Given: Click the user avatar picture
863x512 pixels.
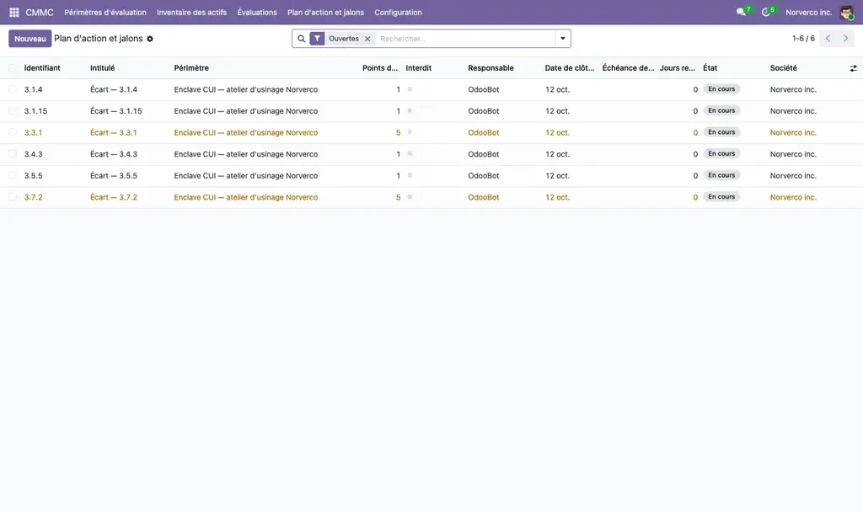Looking at the screenshot, I should tap(846, 12).
